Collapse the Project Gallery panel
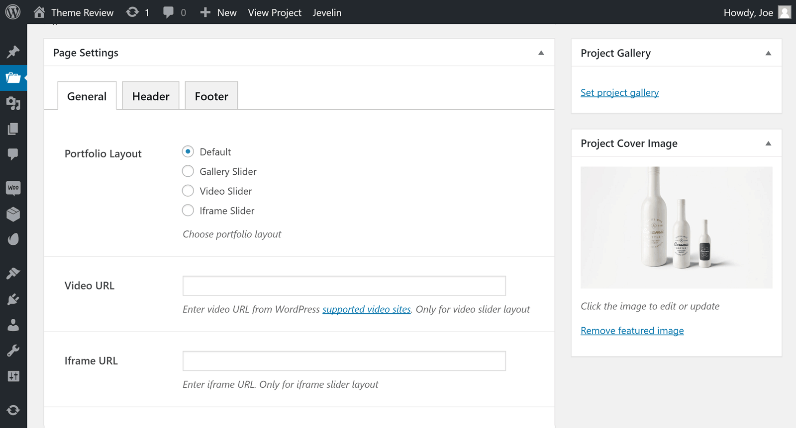Image resolution: width=796 pixels, height=428 pixels. point(768,53)
